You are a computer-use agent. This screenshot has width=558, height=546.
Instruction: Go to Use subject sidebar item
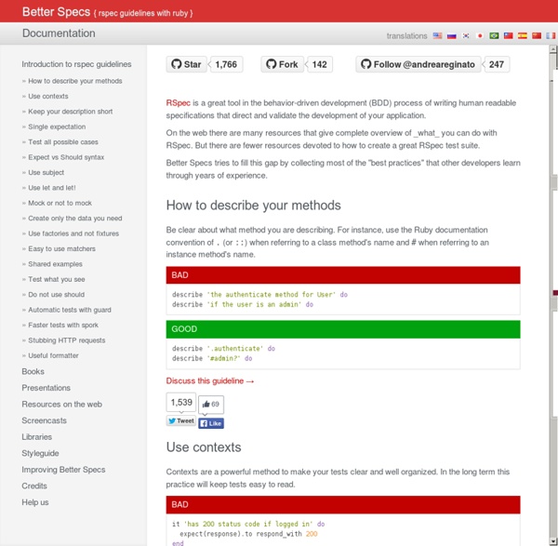pos(46,173)
